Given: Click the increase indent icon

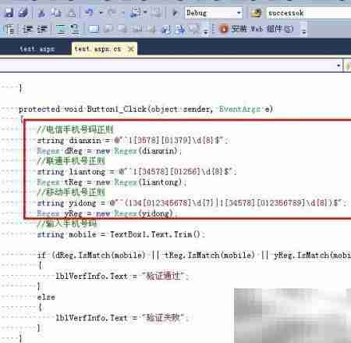Looking at the screenshot, I should [x=42, y=30].
